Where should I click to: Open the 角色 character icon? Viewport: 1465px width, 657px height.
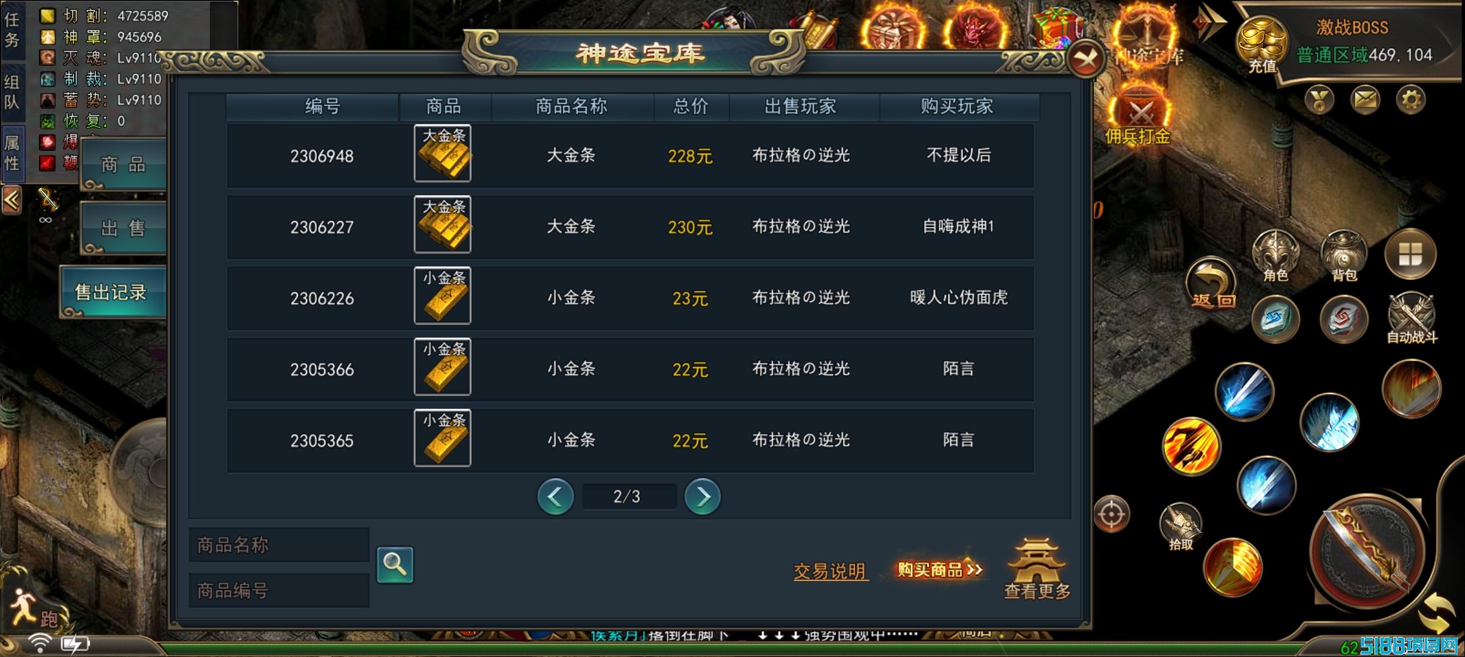tap(1275, 257)
